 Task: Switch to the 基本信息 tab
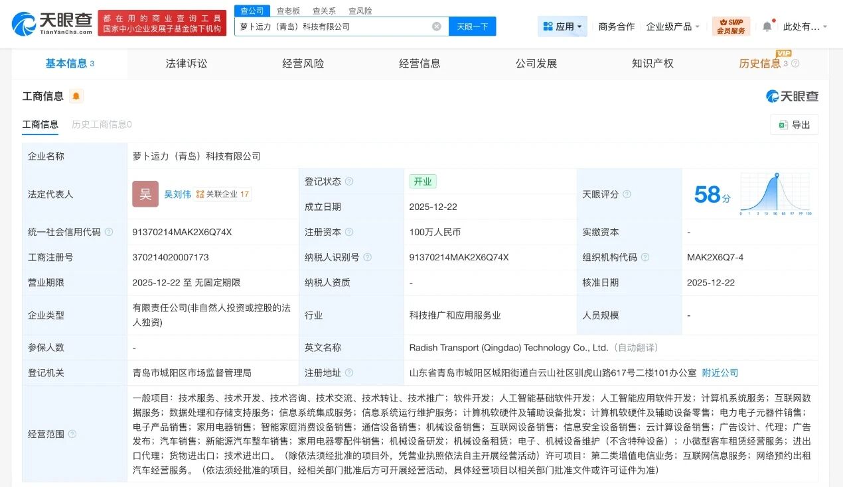[70, 64]
